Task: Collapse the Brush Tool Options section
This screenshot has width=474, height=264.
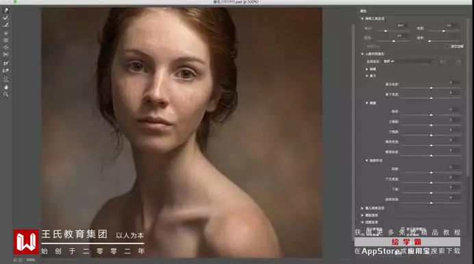Action: pyautogui.click(x=362, y=19)
